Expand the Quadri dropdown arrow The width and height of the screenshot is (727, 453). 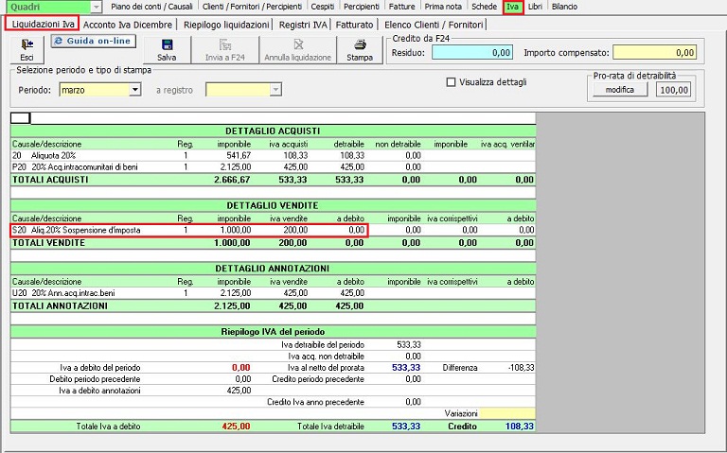point(96,7)
